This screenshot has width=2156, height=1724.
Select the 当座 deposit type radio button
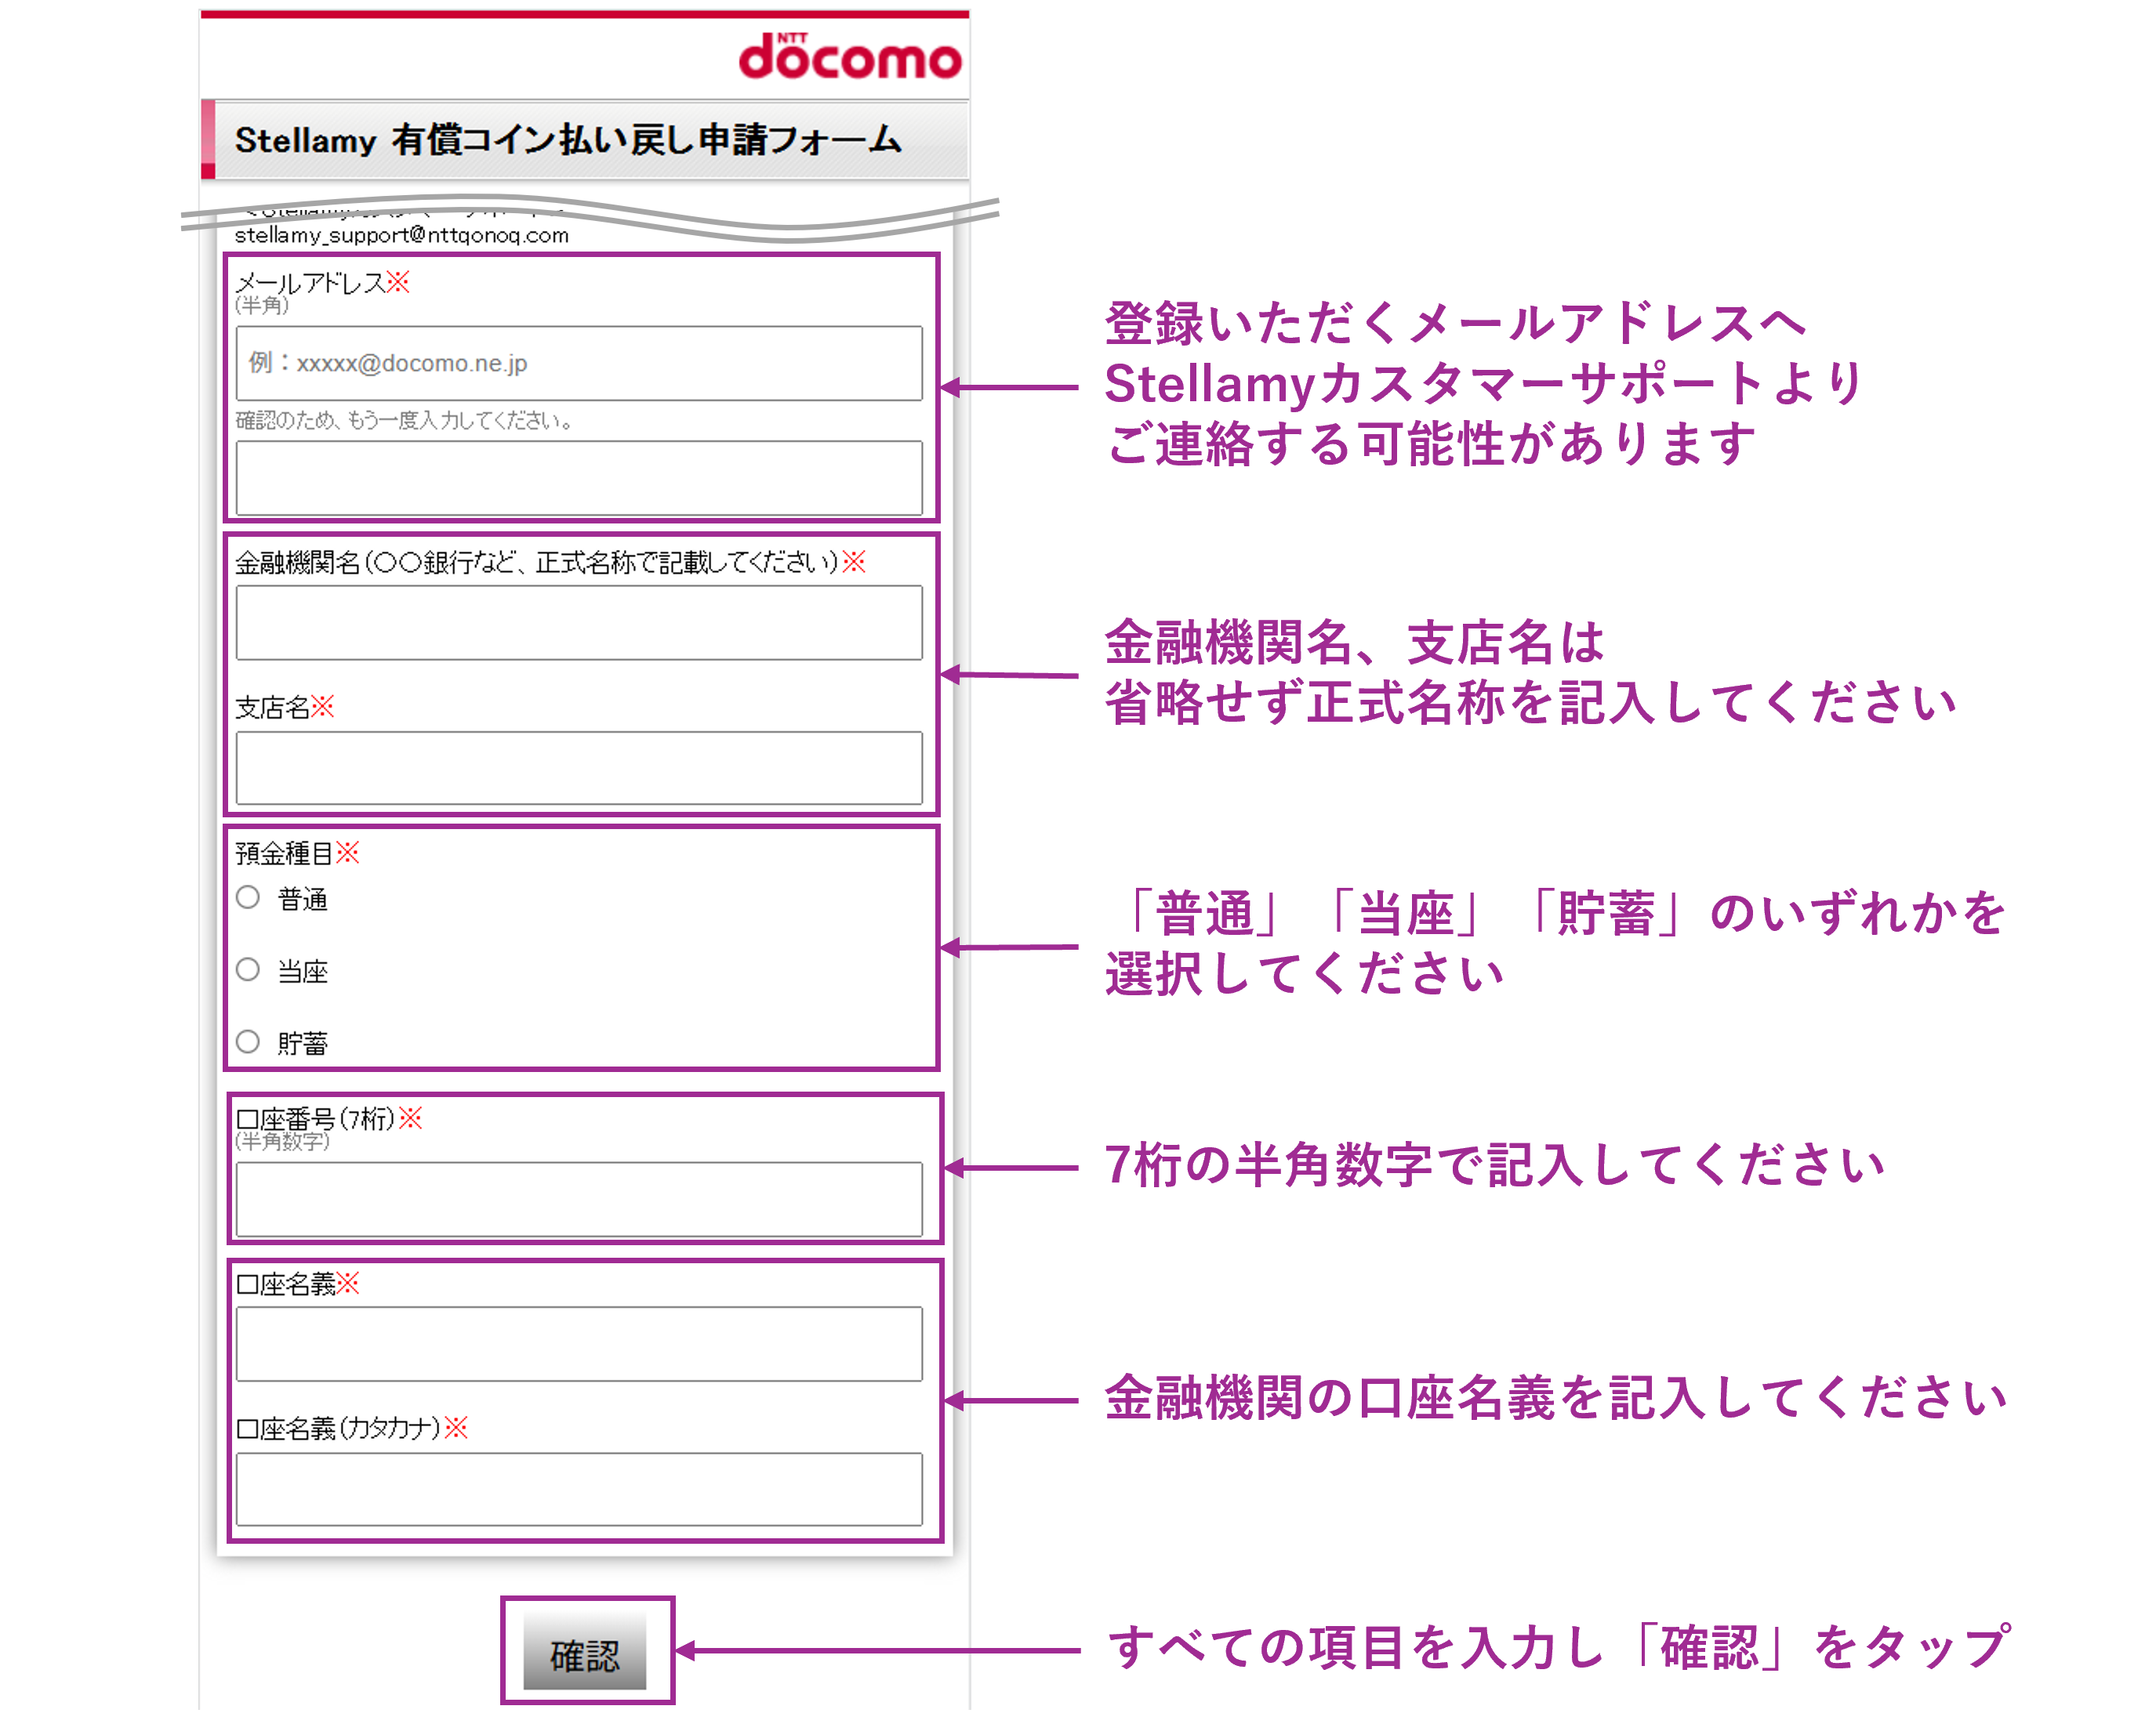click(x=248, y=969)
